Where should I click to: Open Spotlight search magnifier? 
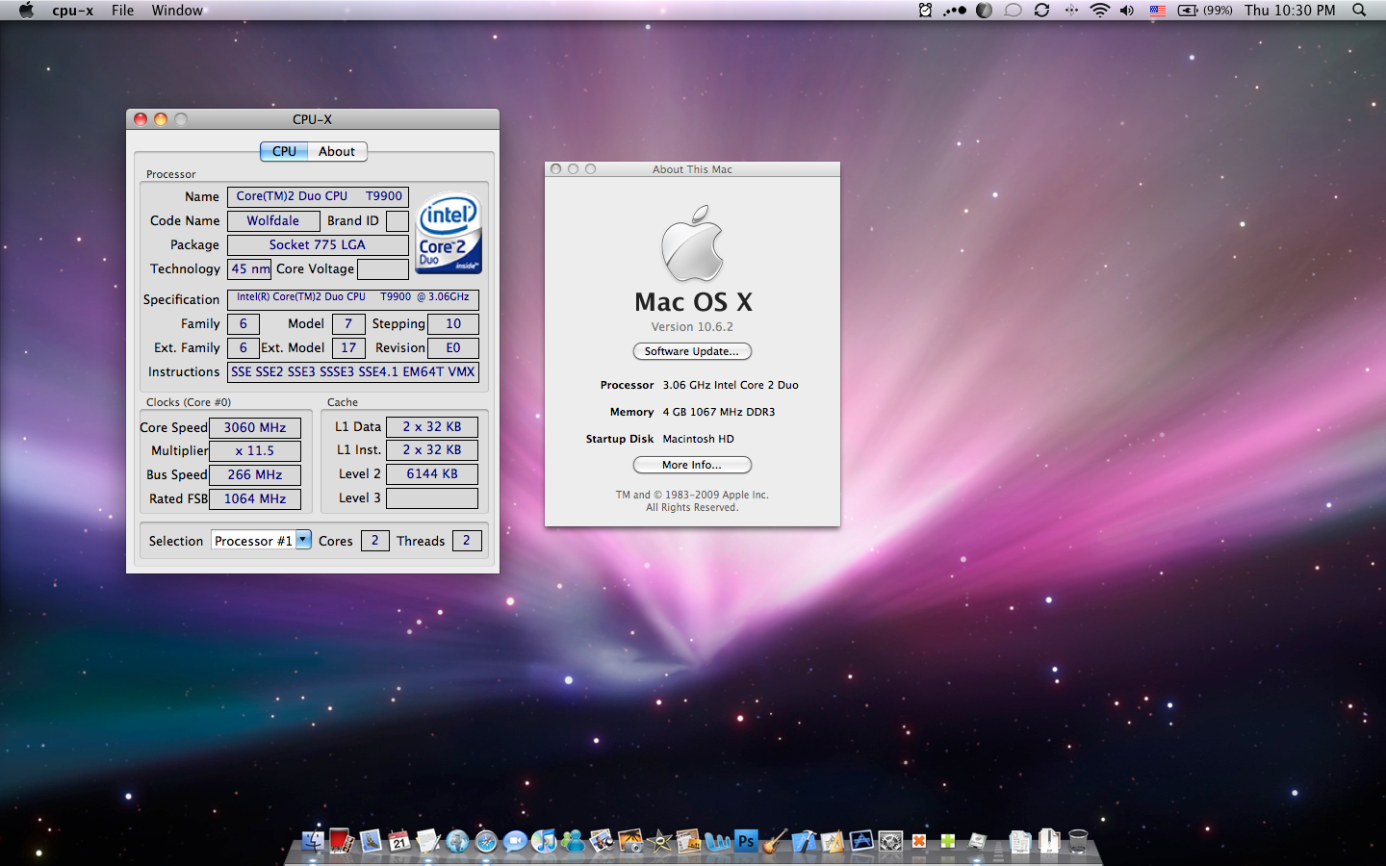pos(1359,11)
